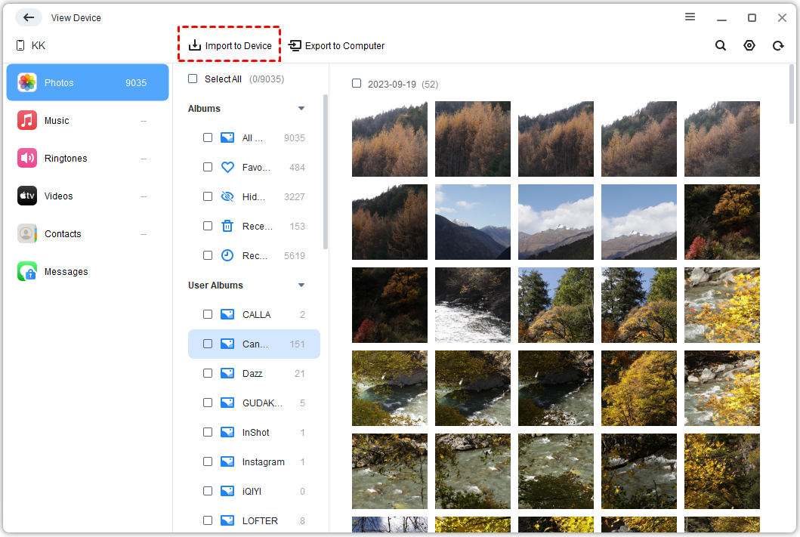Click Import to Device
Viewport: 800px width, 537px height.
tap(230, 45)
